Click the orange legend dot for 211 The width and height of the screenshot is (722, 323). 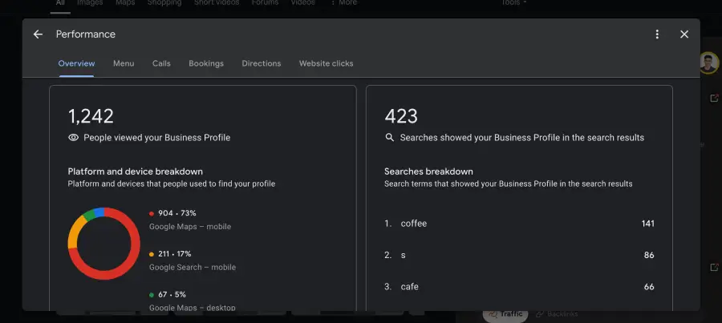coord(152,254)
